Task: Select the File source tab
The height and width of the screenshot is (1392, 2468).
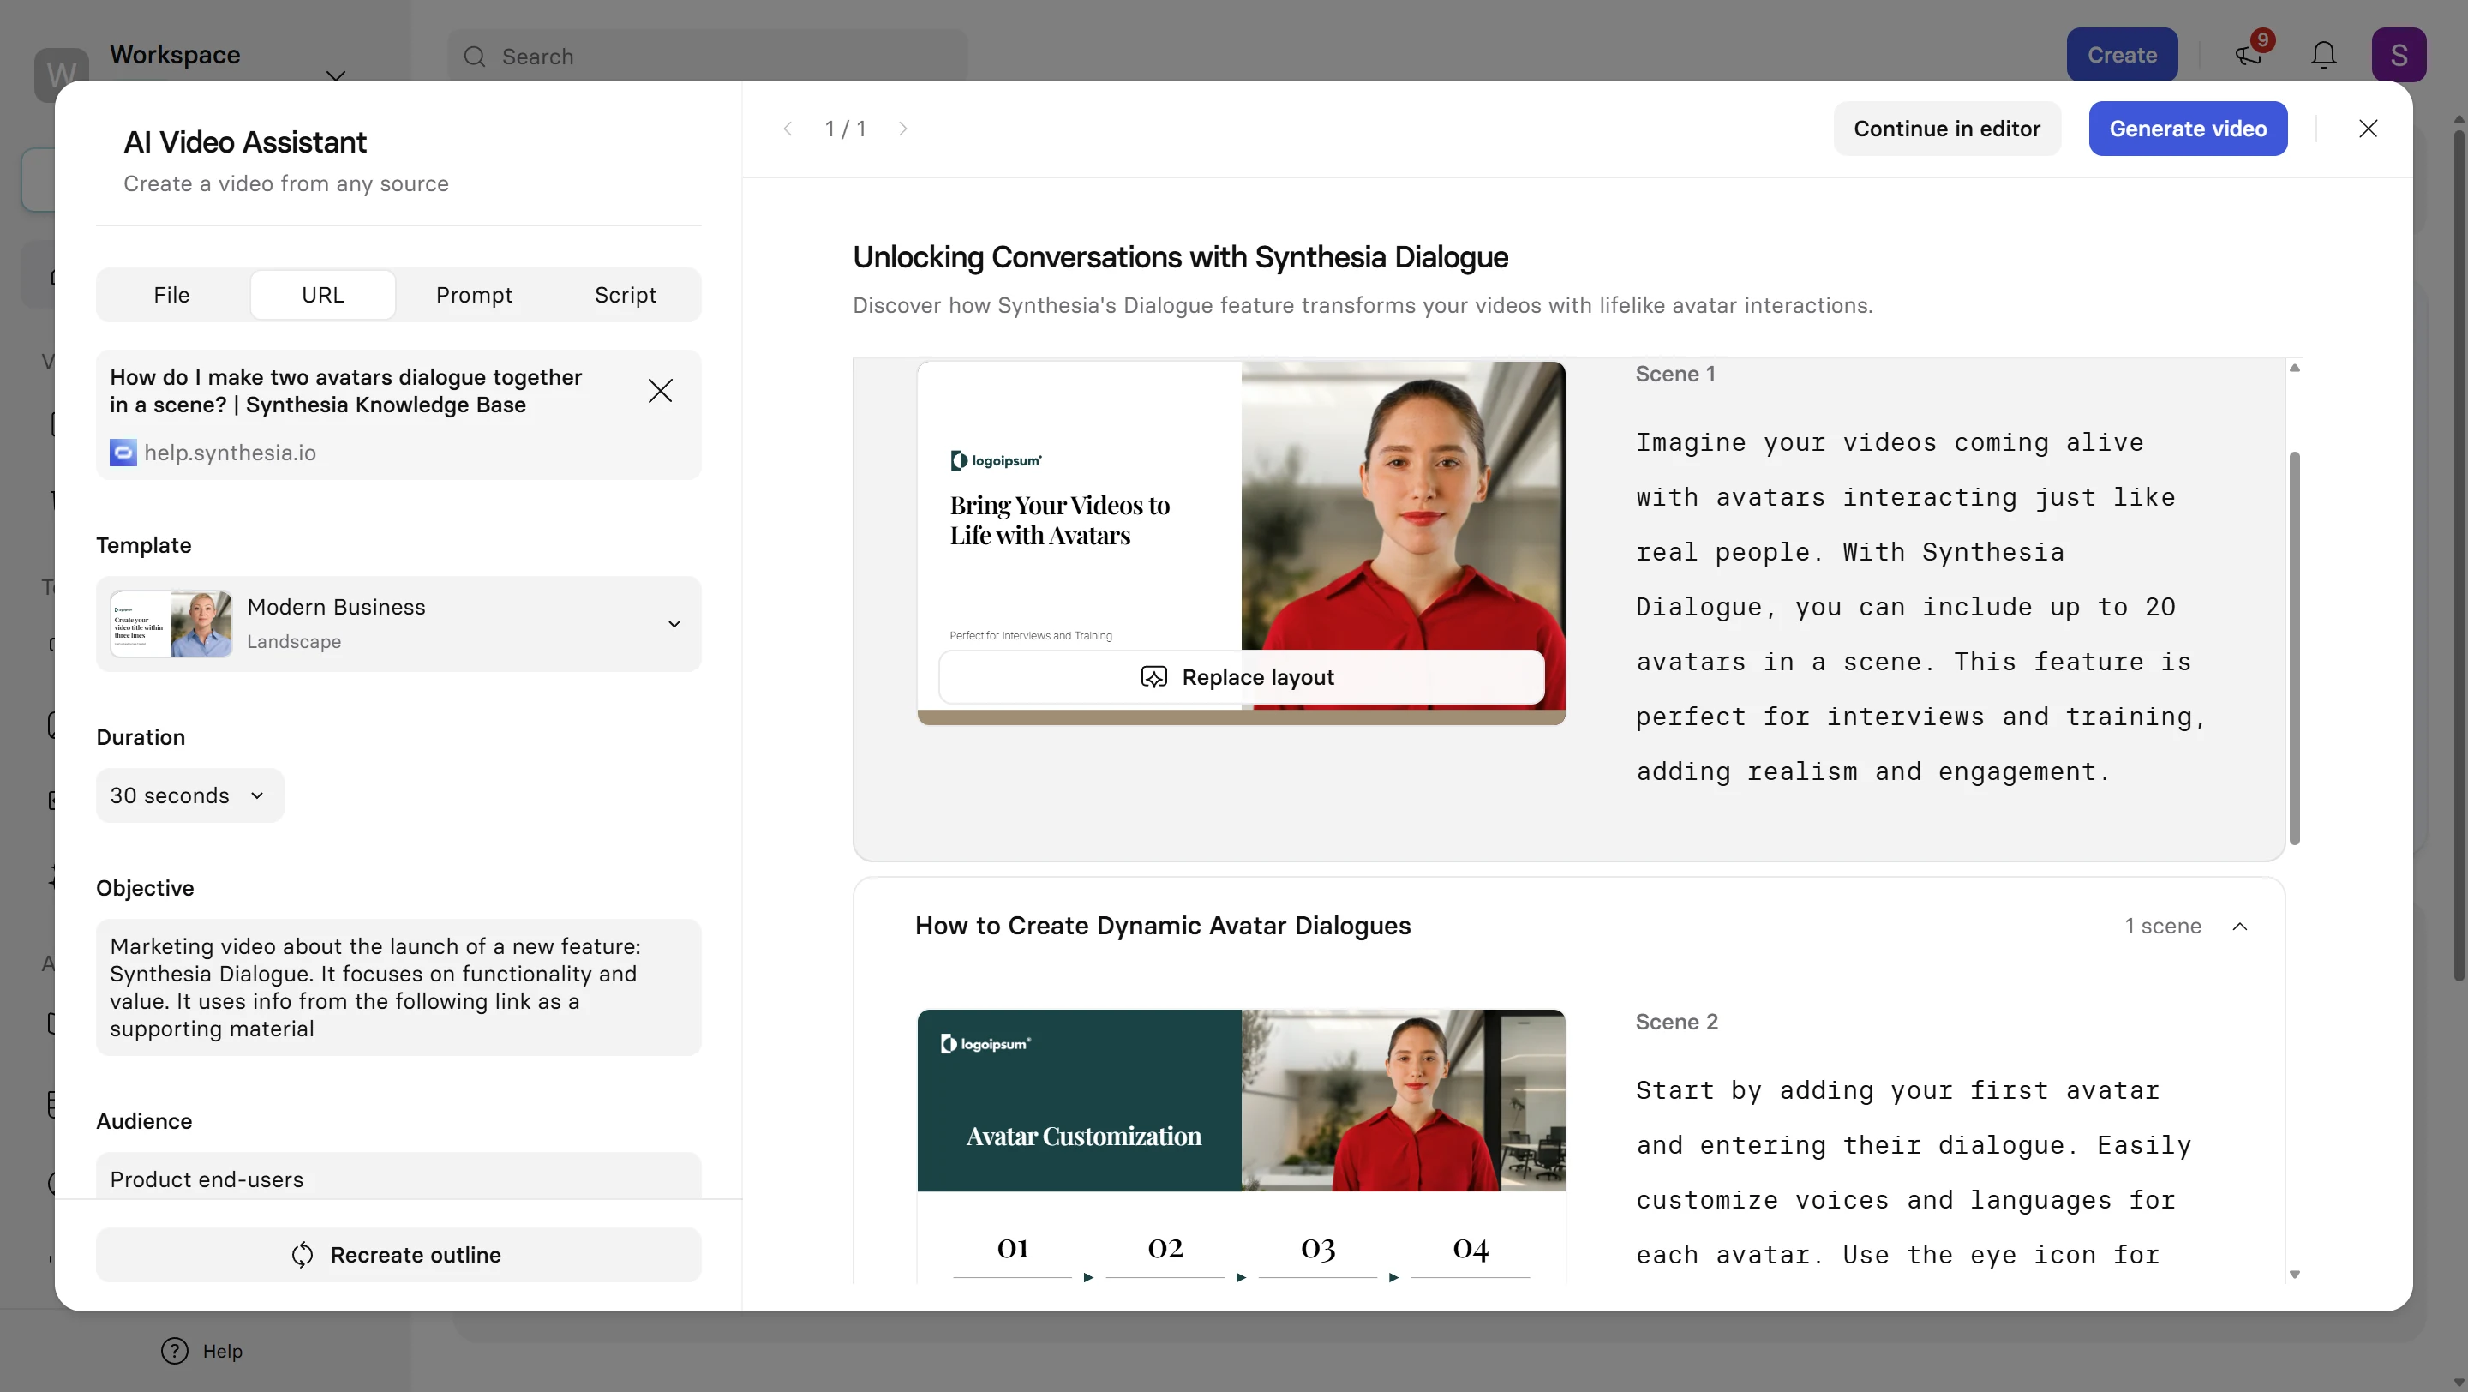Action: (x=171, y=295)
